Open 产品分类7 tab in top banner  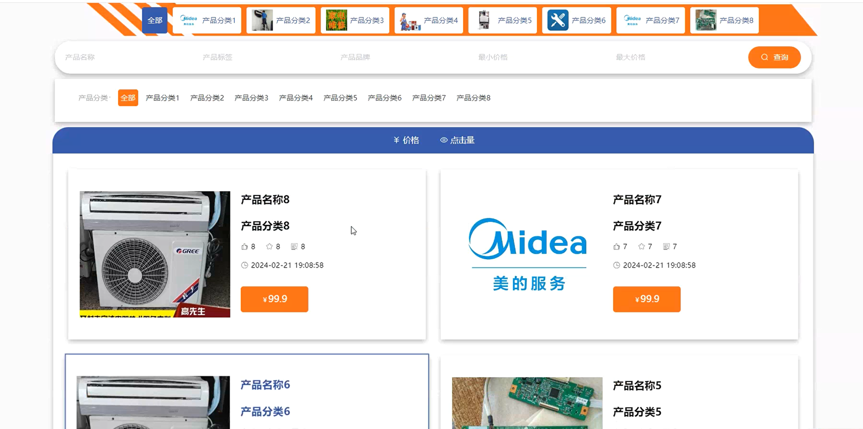tap(650, 20)
